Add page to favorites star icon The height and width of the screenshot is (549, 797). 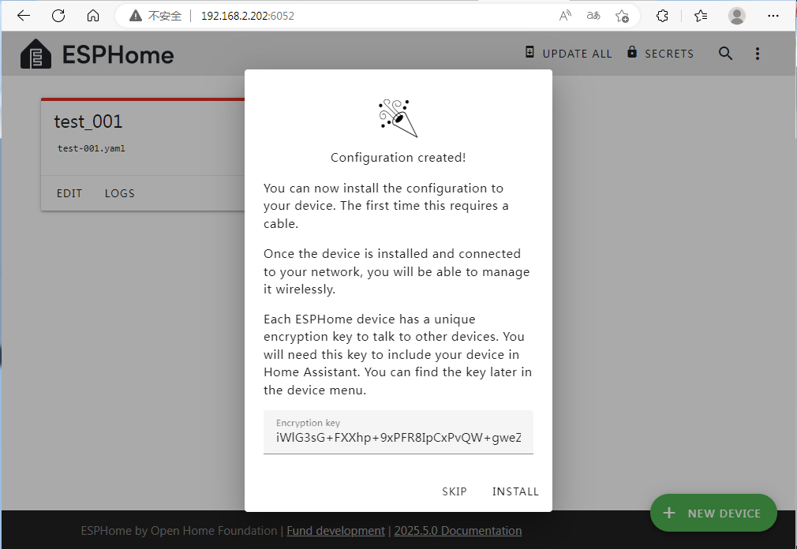click(x=622, y=16)
